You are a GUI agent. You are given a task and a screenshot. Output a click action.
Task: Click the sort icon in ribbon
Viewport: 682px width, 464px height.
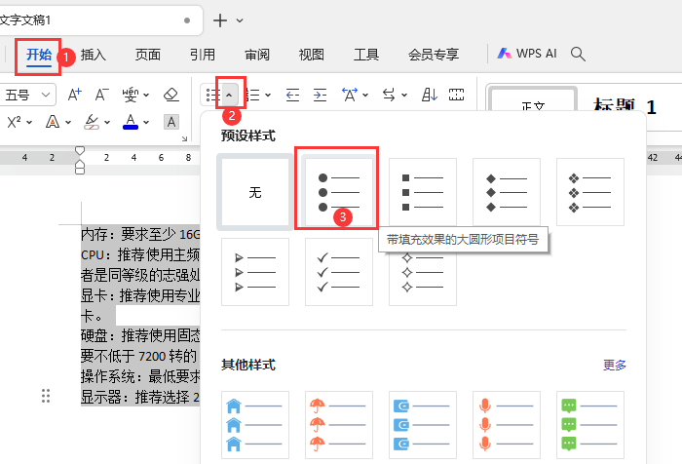coord(430,95)
